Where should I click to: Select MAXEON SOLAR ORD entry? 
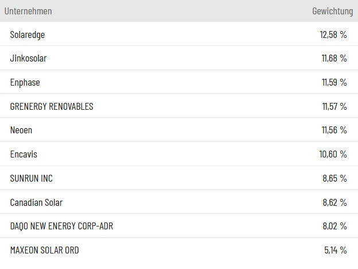[x=45, y=250]
